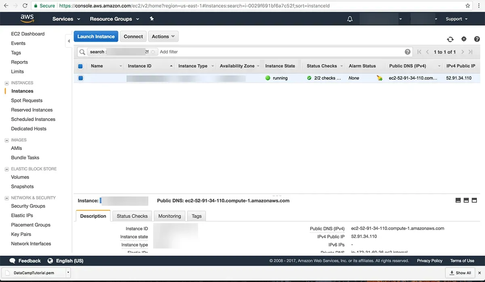Open AMIs in sidebar
Image resolution: width=485 pixels, height=282 pixels.
tap(17, 148)
